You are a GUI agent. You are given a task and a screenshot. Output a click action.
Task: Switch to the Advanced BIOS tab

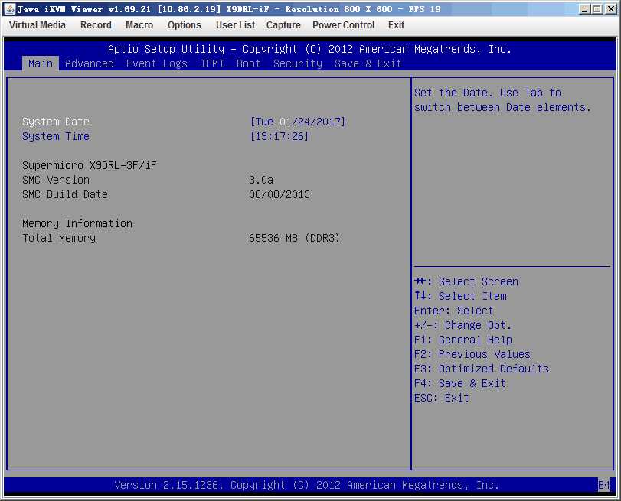[x=90, y=63]
